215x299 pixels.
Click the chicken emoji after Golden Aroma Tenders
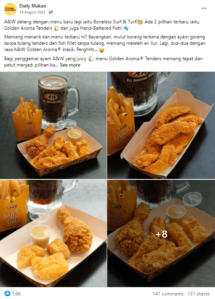[x=56, y=29]
